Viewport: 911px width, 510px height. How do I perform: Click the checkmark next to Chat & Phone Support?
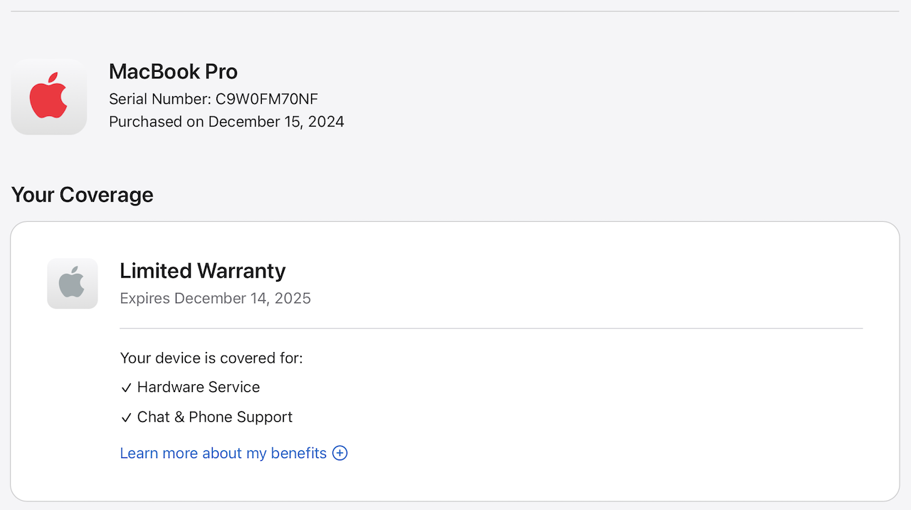[x=126, y=418]
